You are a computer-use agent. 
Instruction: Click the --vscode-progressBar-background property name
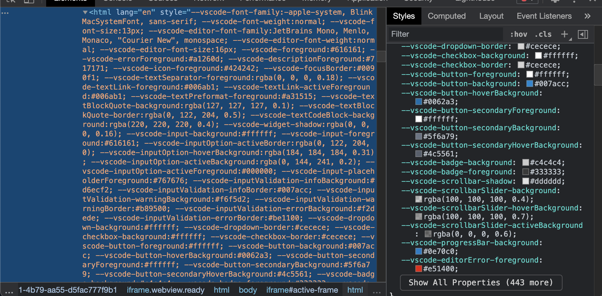470,243
